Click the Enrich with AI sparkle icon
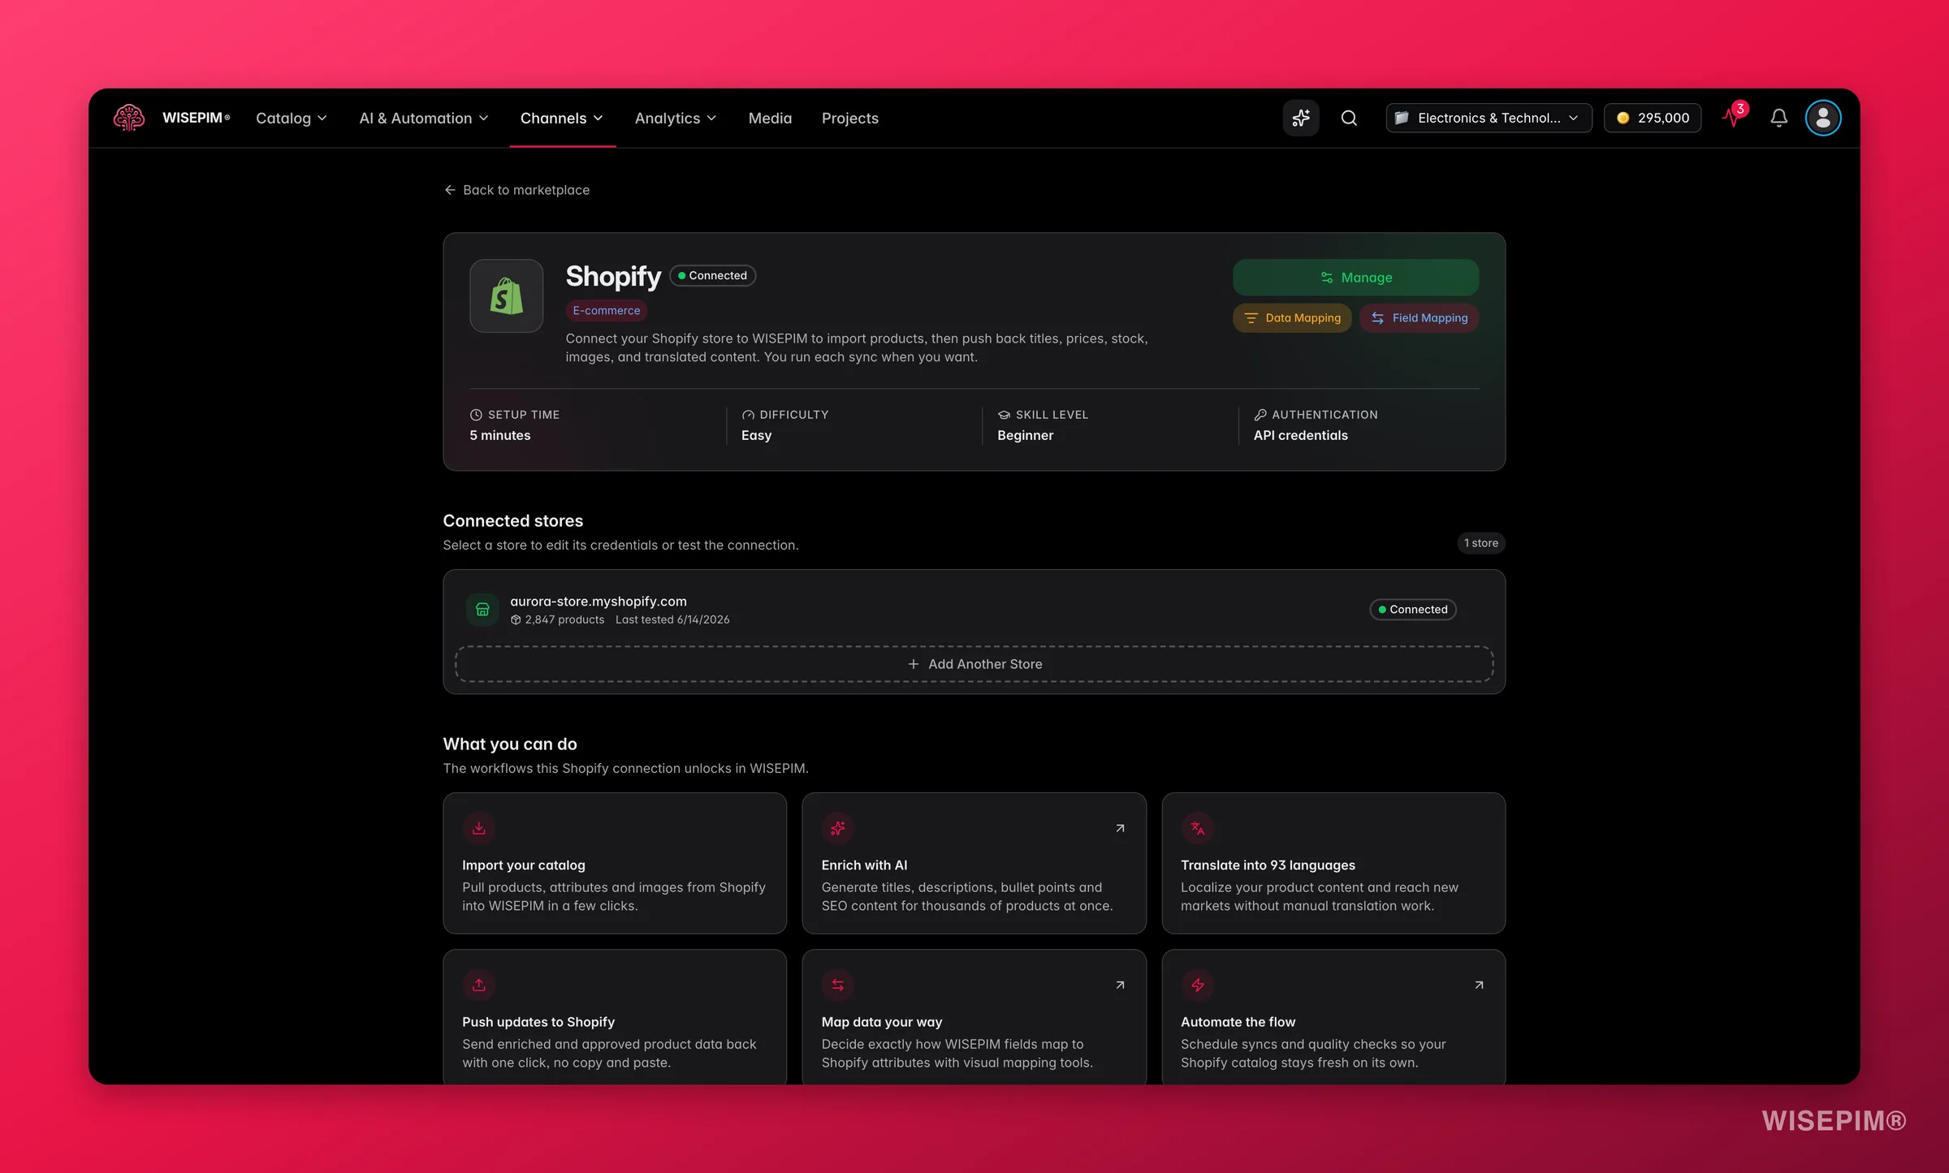 coord(838,828)
